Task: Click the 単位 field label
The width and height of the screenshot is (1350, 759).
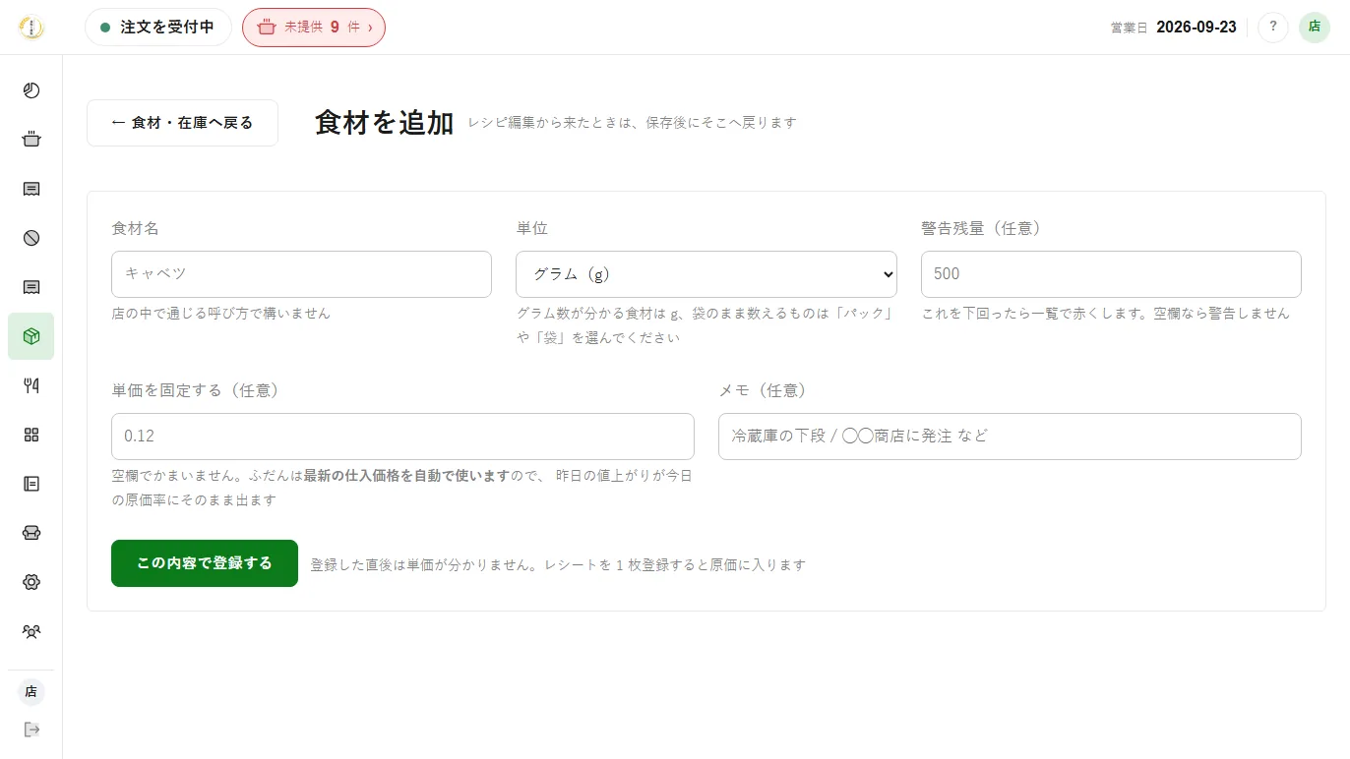Action: [532, 228]
